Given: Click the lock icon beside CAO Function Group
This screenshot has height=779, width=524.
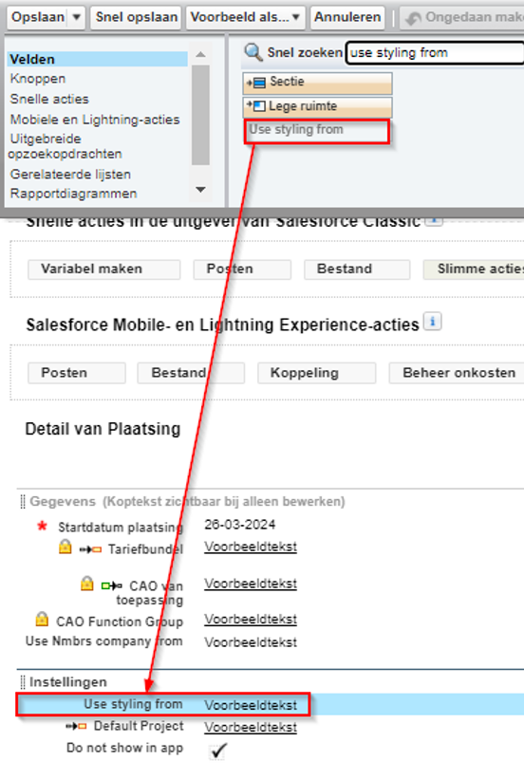Looking at the screenshot, I should point(43,619).
